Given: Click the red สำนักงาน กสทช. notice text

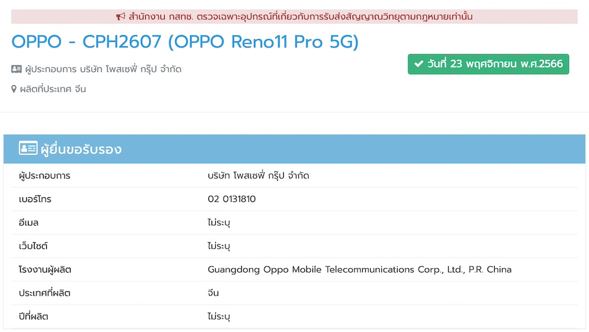Looking at the screenshot, I should coord(300,16).
